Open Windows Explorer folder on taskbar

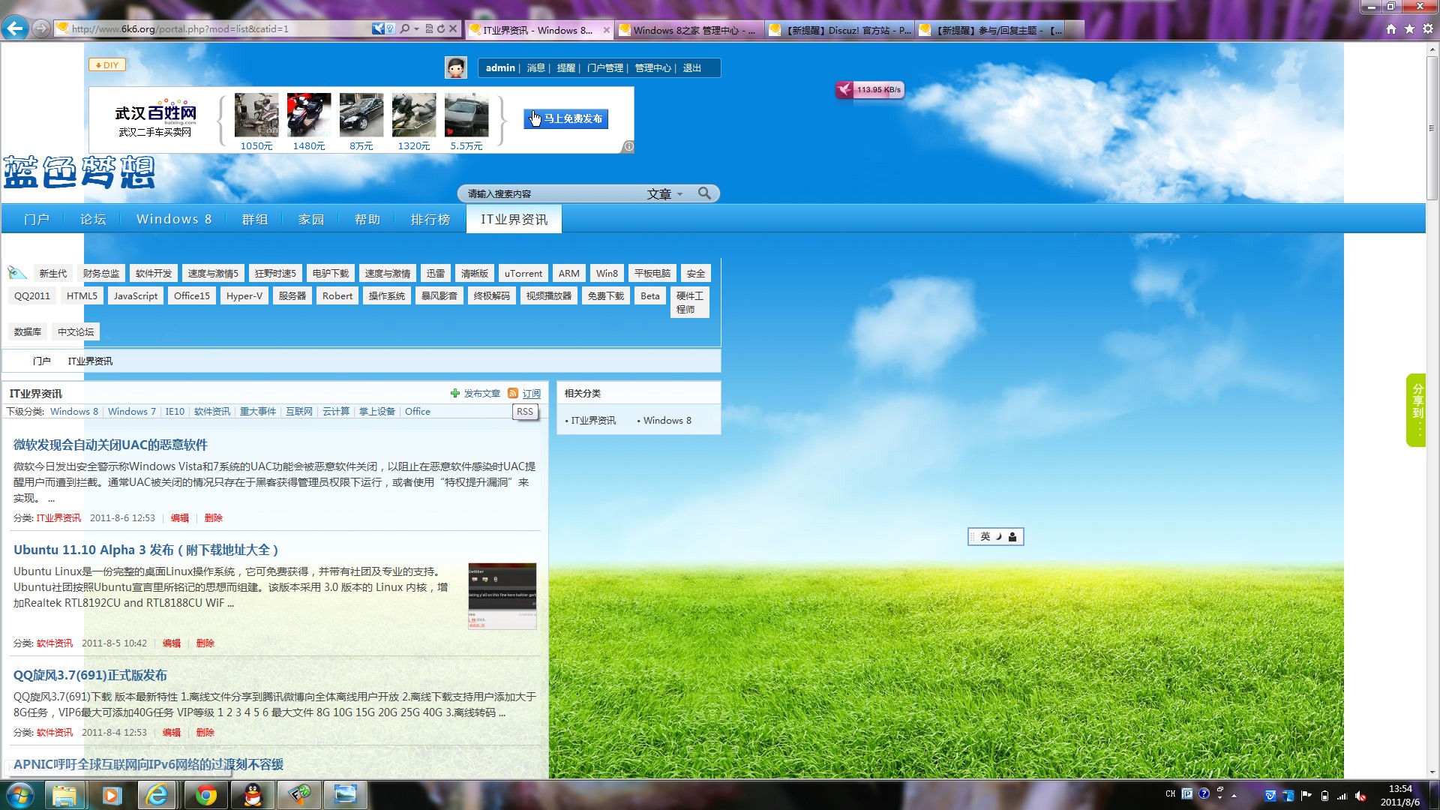[x=65, y=795]
